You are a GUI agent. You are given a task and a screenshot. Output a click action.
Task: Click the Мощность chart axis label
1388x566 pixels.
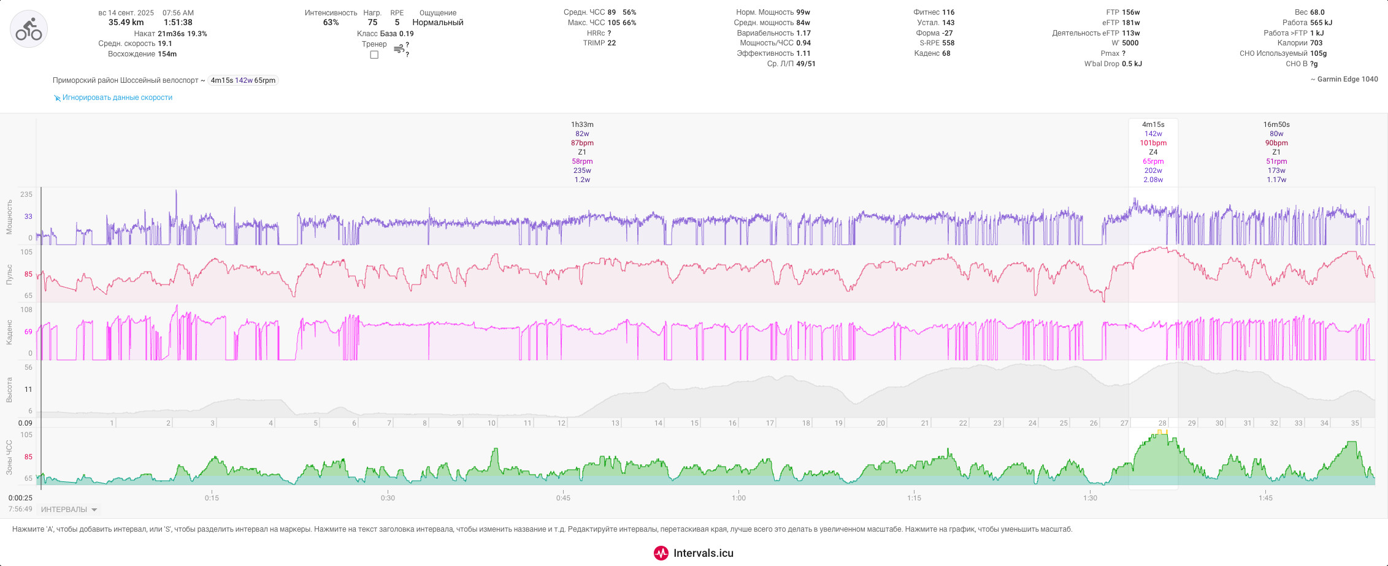[9, 216]
